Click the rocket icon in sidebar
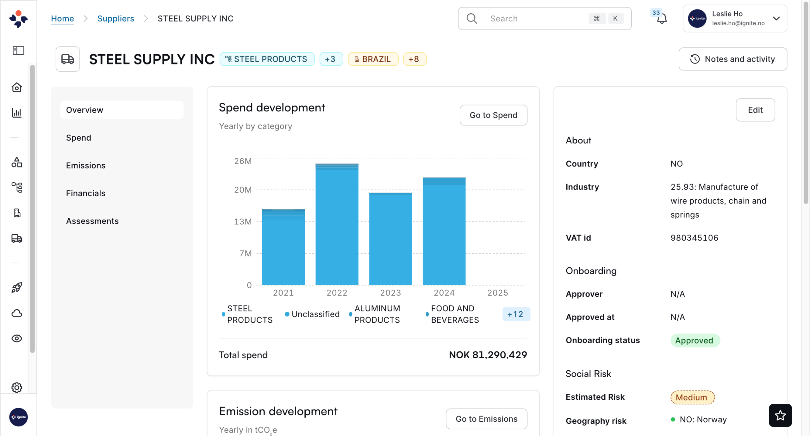The image size is (810, 436). click(x=17, y=288)
